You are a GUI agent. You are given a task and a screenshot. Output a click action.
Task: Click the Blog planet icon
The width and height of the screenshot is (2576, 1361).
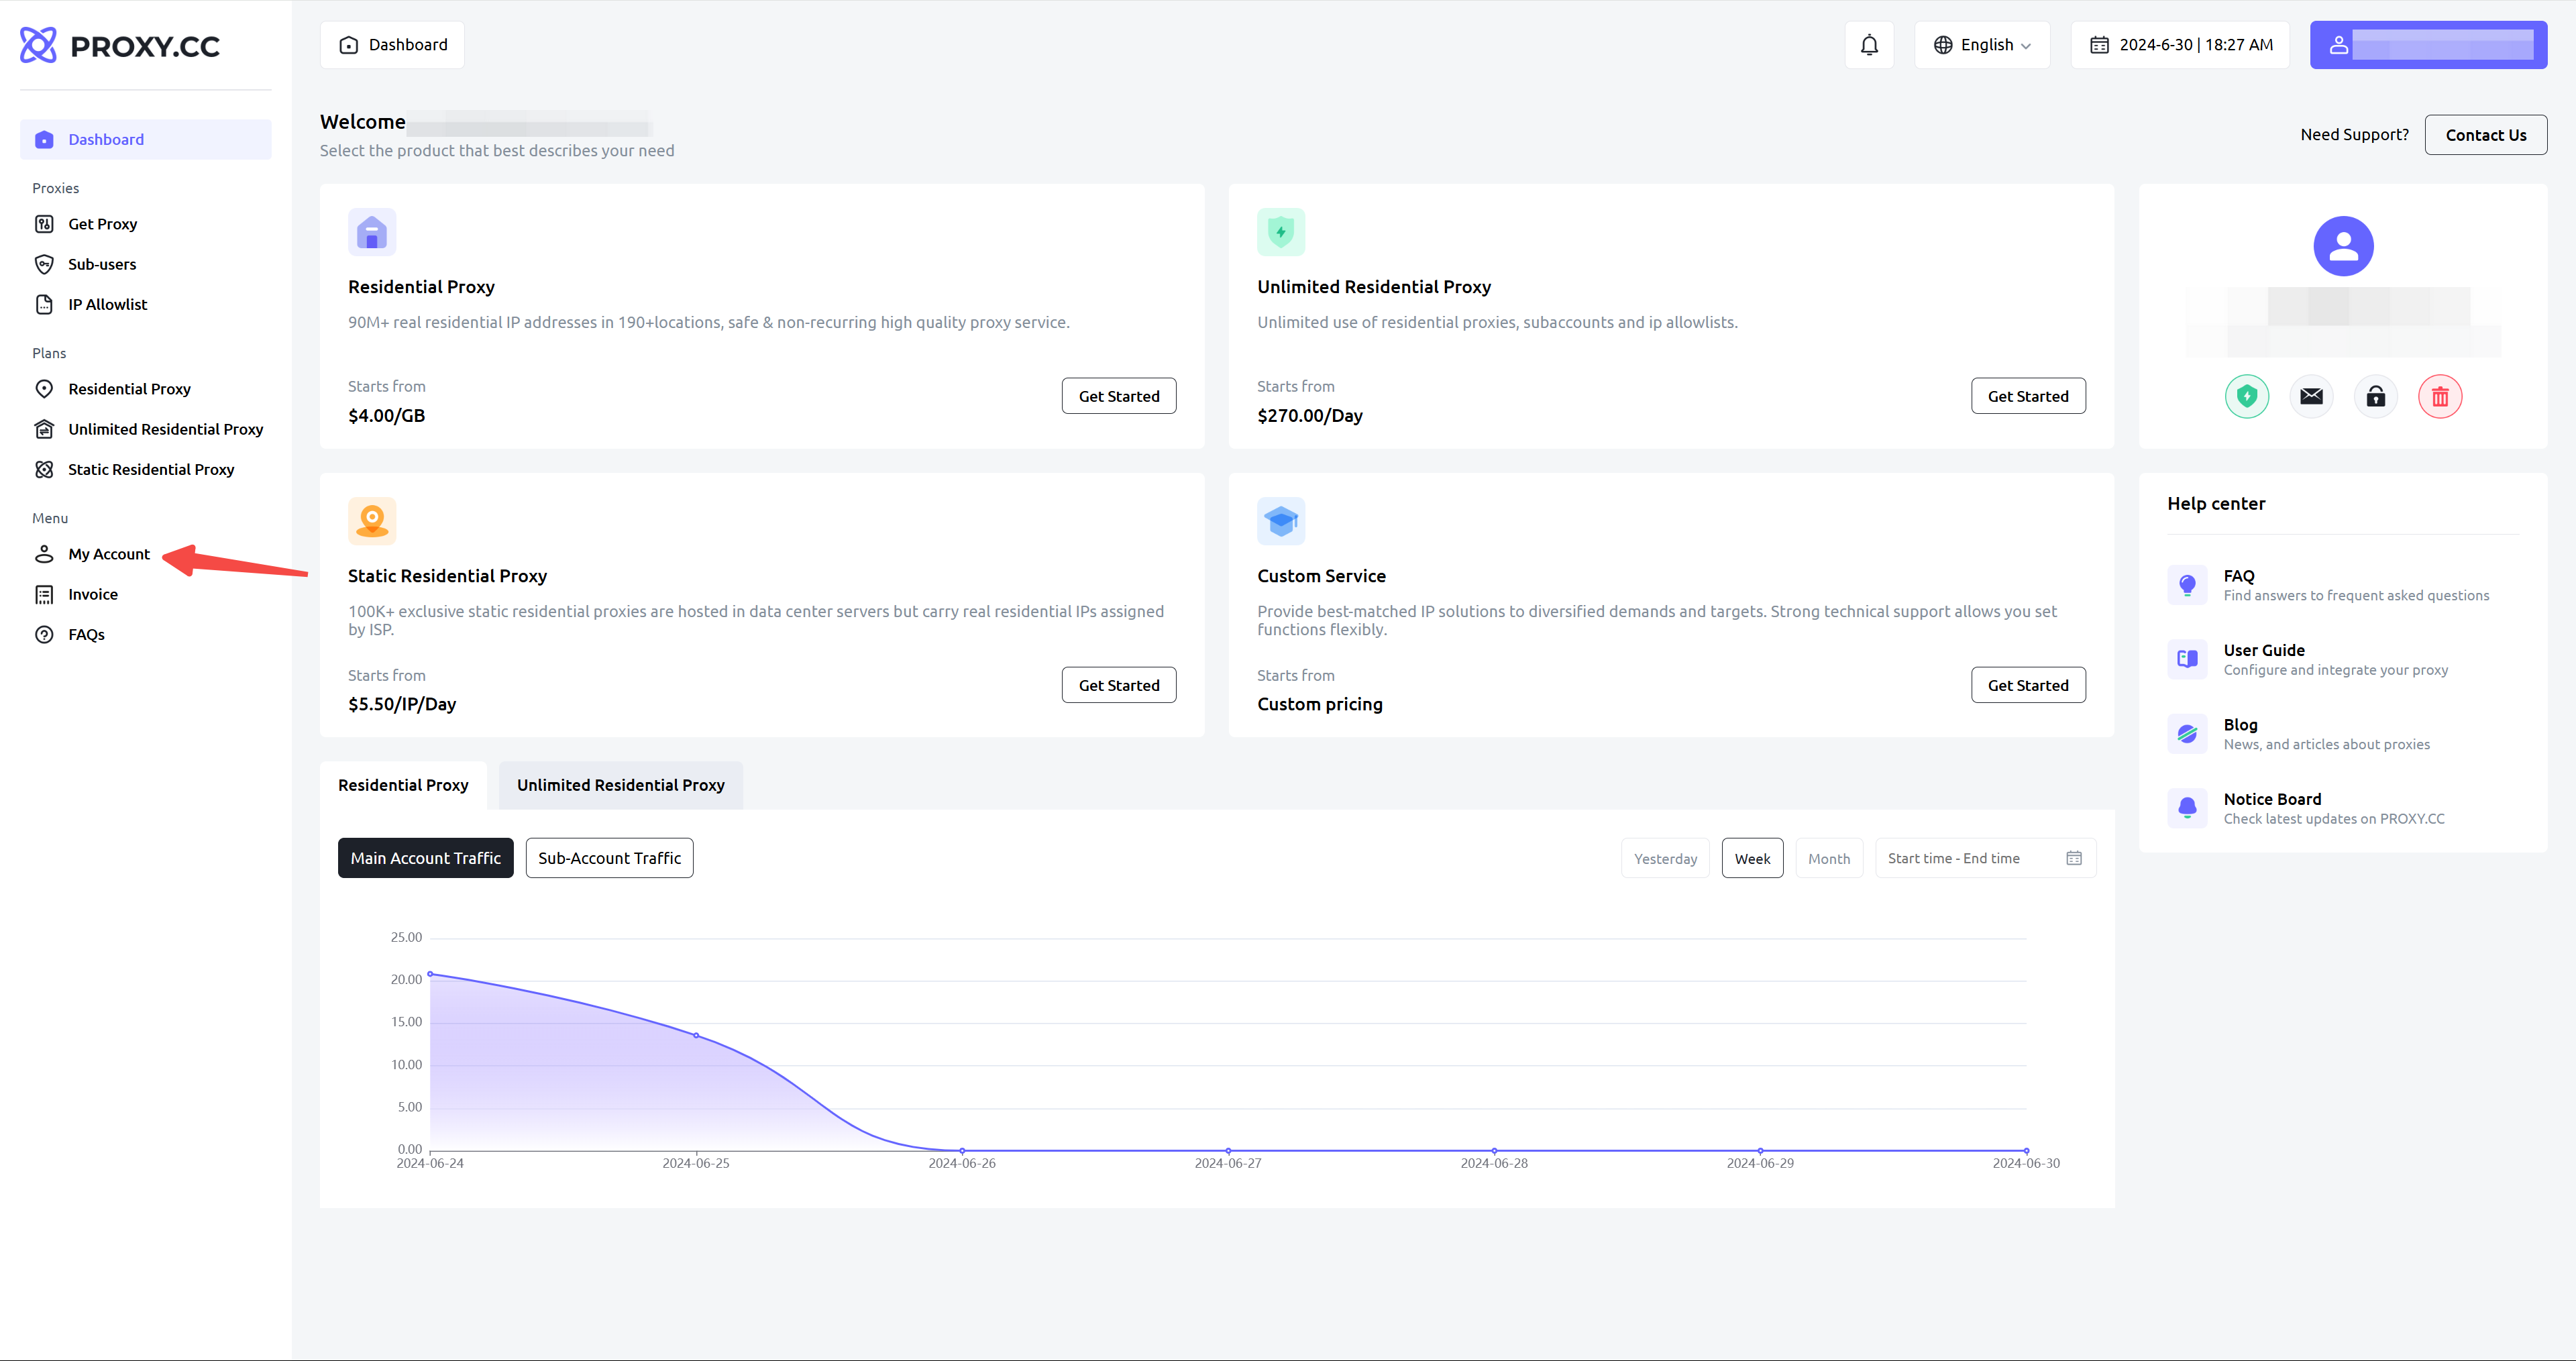[x=2187, y=734]
